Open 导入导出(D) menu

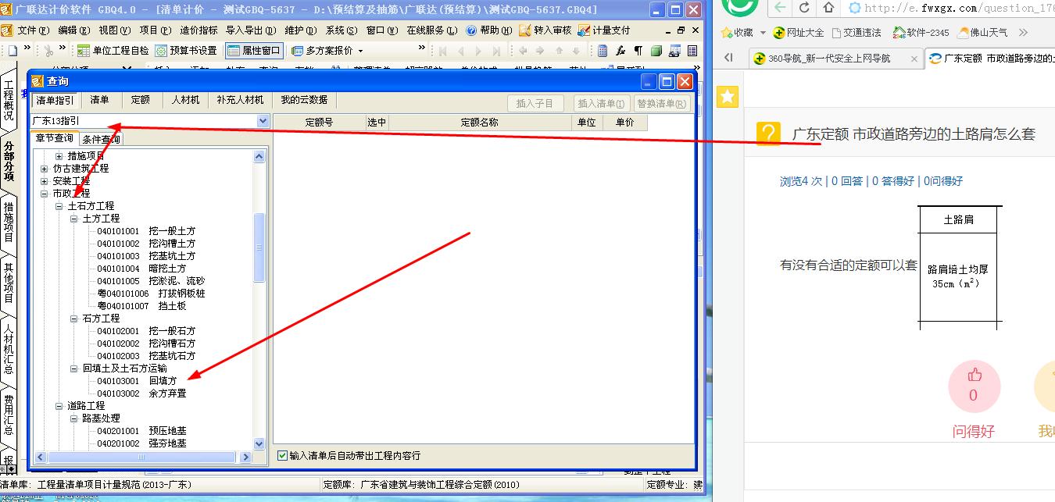pyautogui.click(x=251, y=30)
